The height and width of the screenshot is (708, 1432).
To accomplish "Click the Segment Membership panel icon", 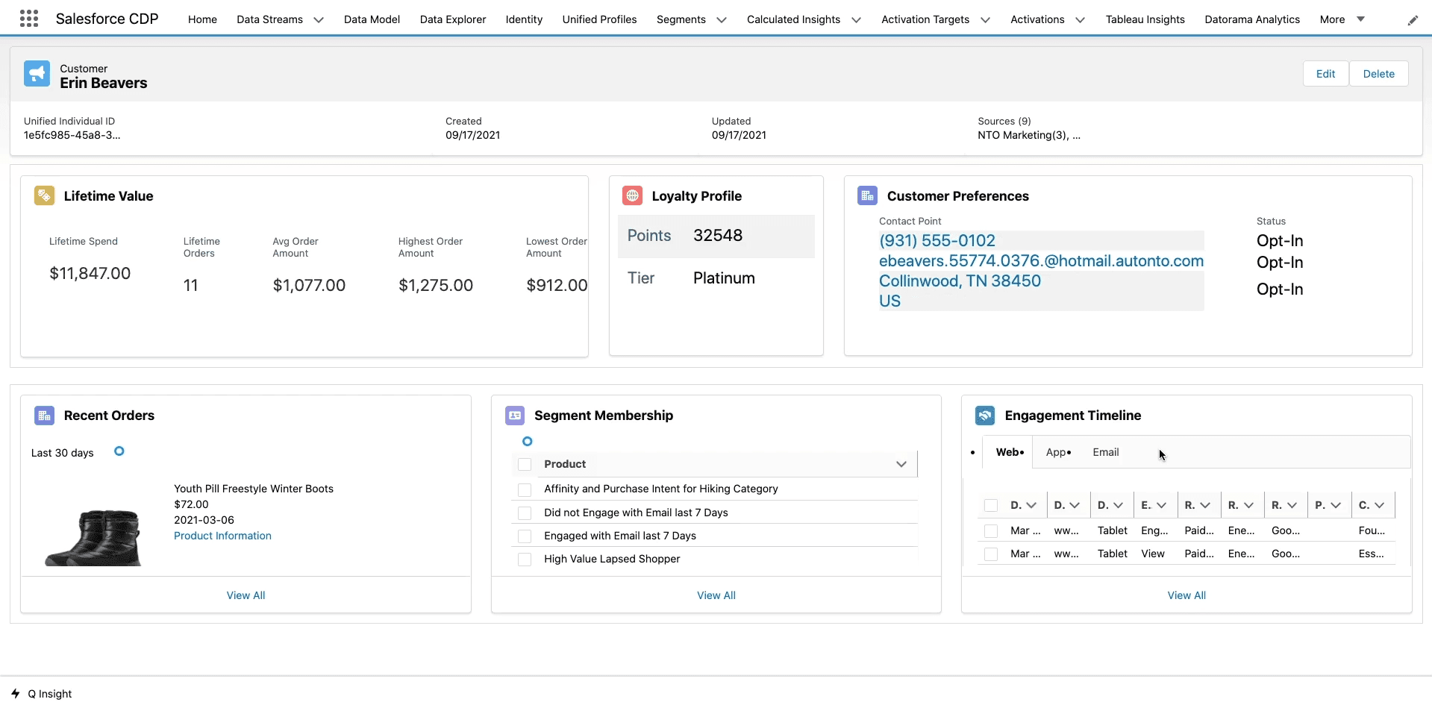I will point(514,416).
